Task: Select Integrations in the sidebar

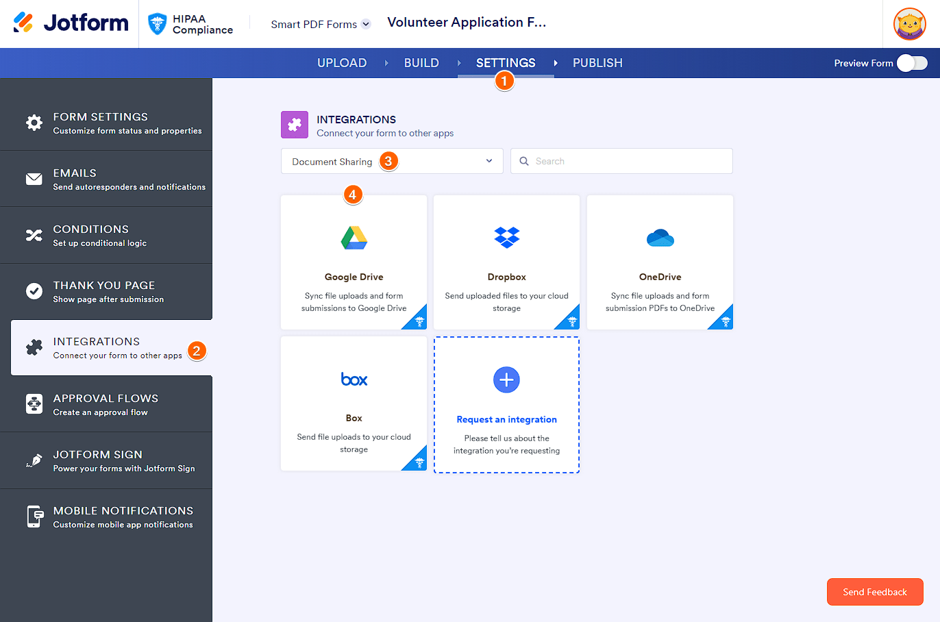Action: pyautogui.click(x=112, y=347)
